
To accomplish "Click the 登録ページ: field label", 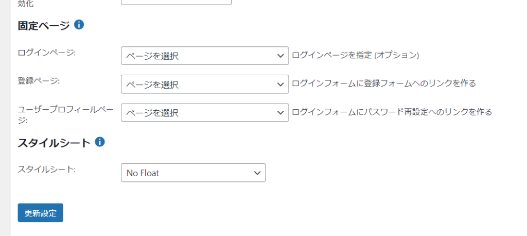I will point(38,81).
